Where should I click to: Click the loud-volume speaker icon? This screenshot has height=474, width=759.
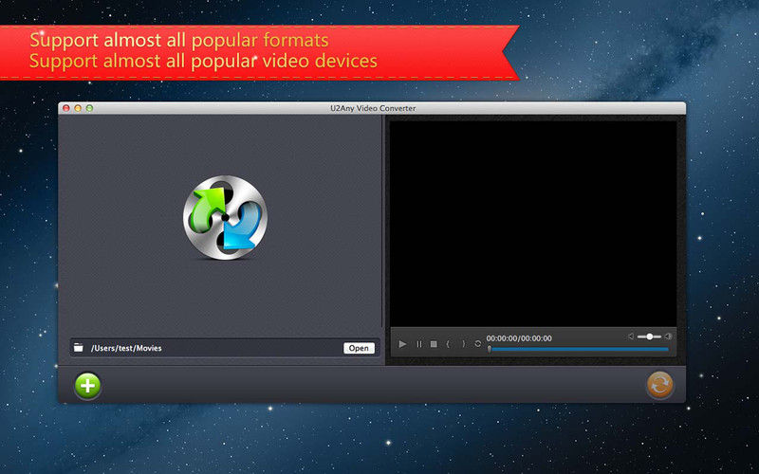(x=669, y=337)
